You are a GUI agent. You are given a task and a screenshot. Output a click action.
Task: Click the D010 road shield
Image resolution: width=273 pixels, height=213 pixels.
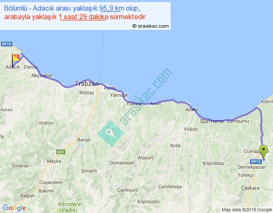[6, 44]
